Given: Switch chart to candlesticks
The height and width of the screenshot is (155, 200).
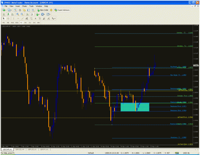Looking at the screenshot, I should tap(8, 14).
